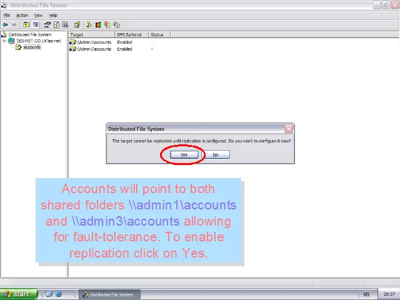Click the green Refresh toolbar icon

click(x=56, y=25)
